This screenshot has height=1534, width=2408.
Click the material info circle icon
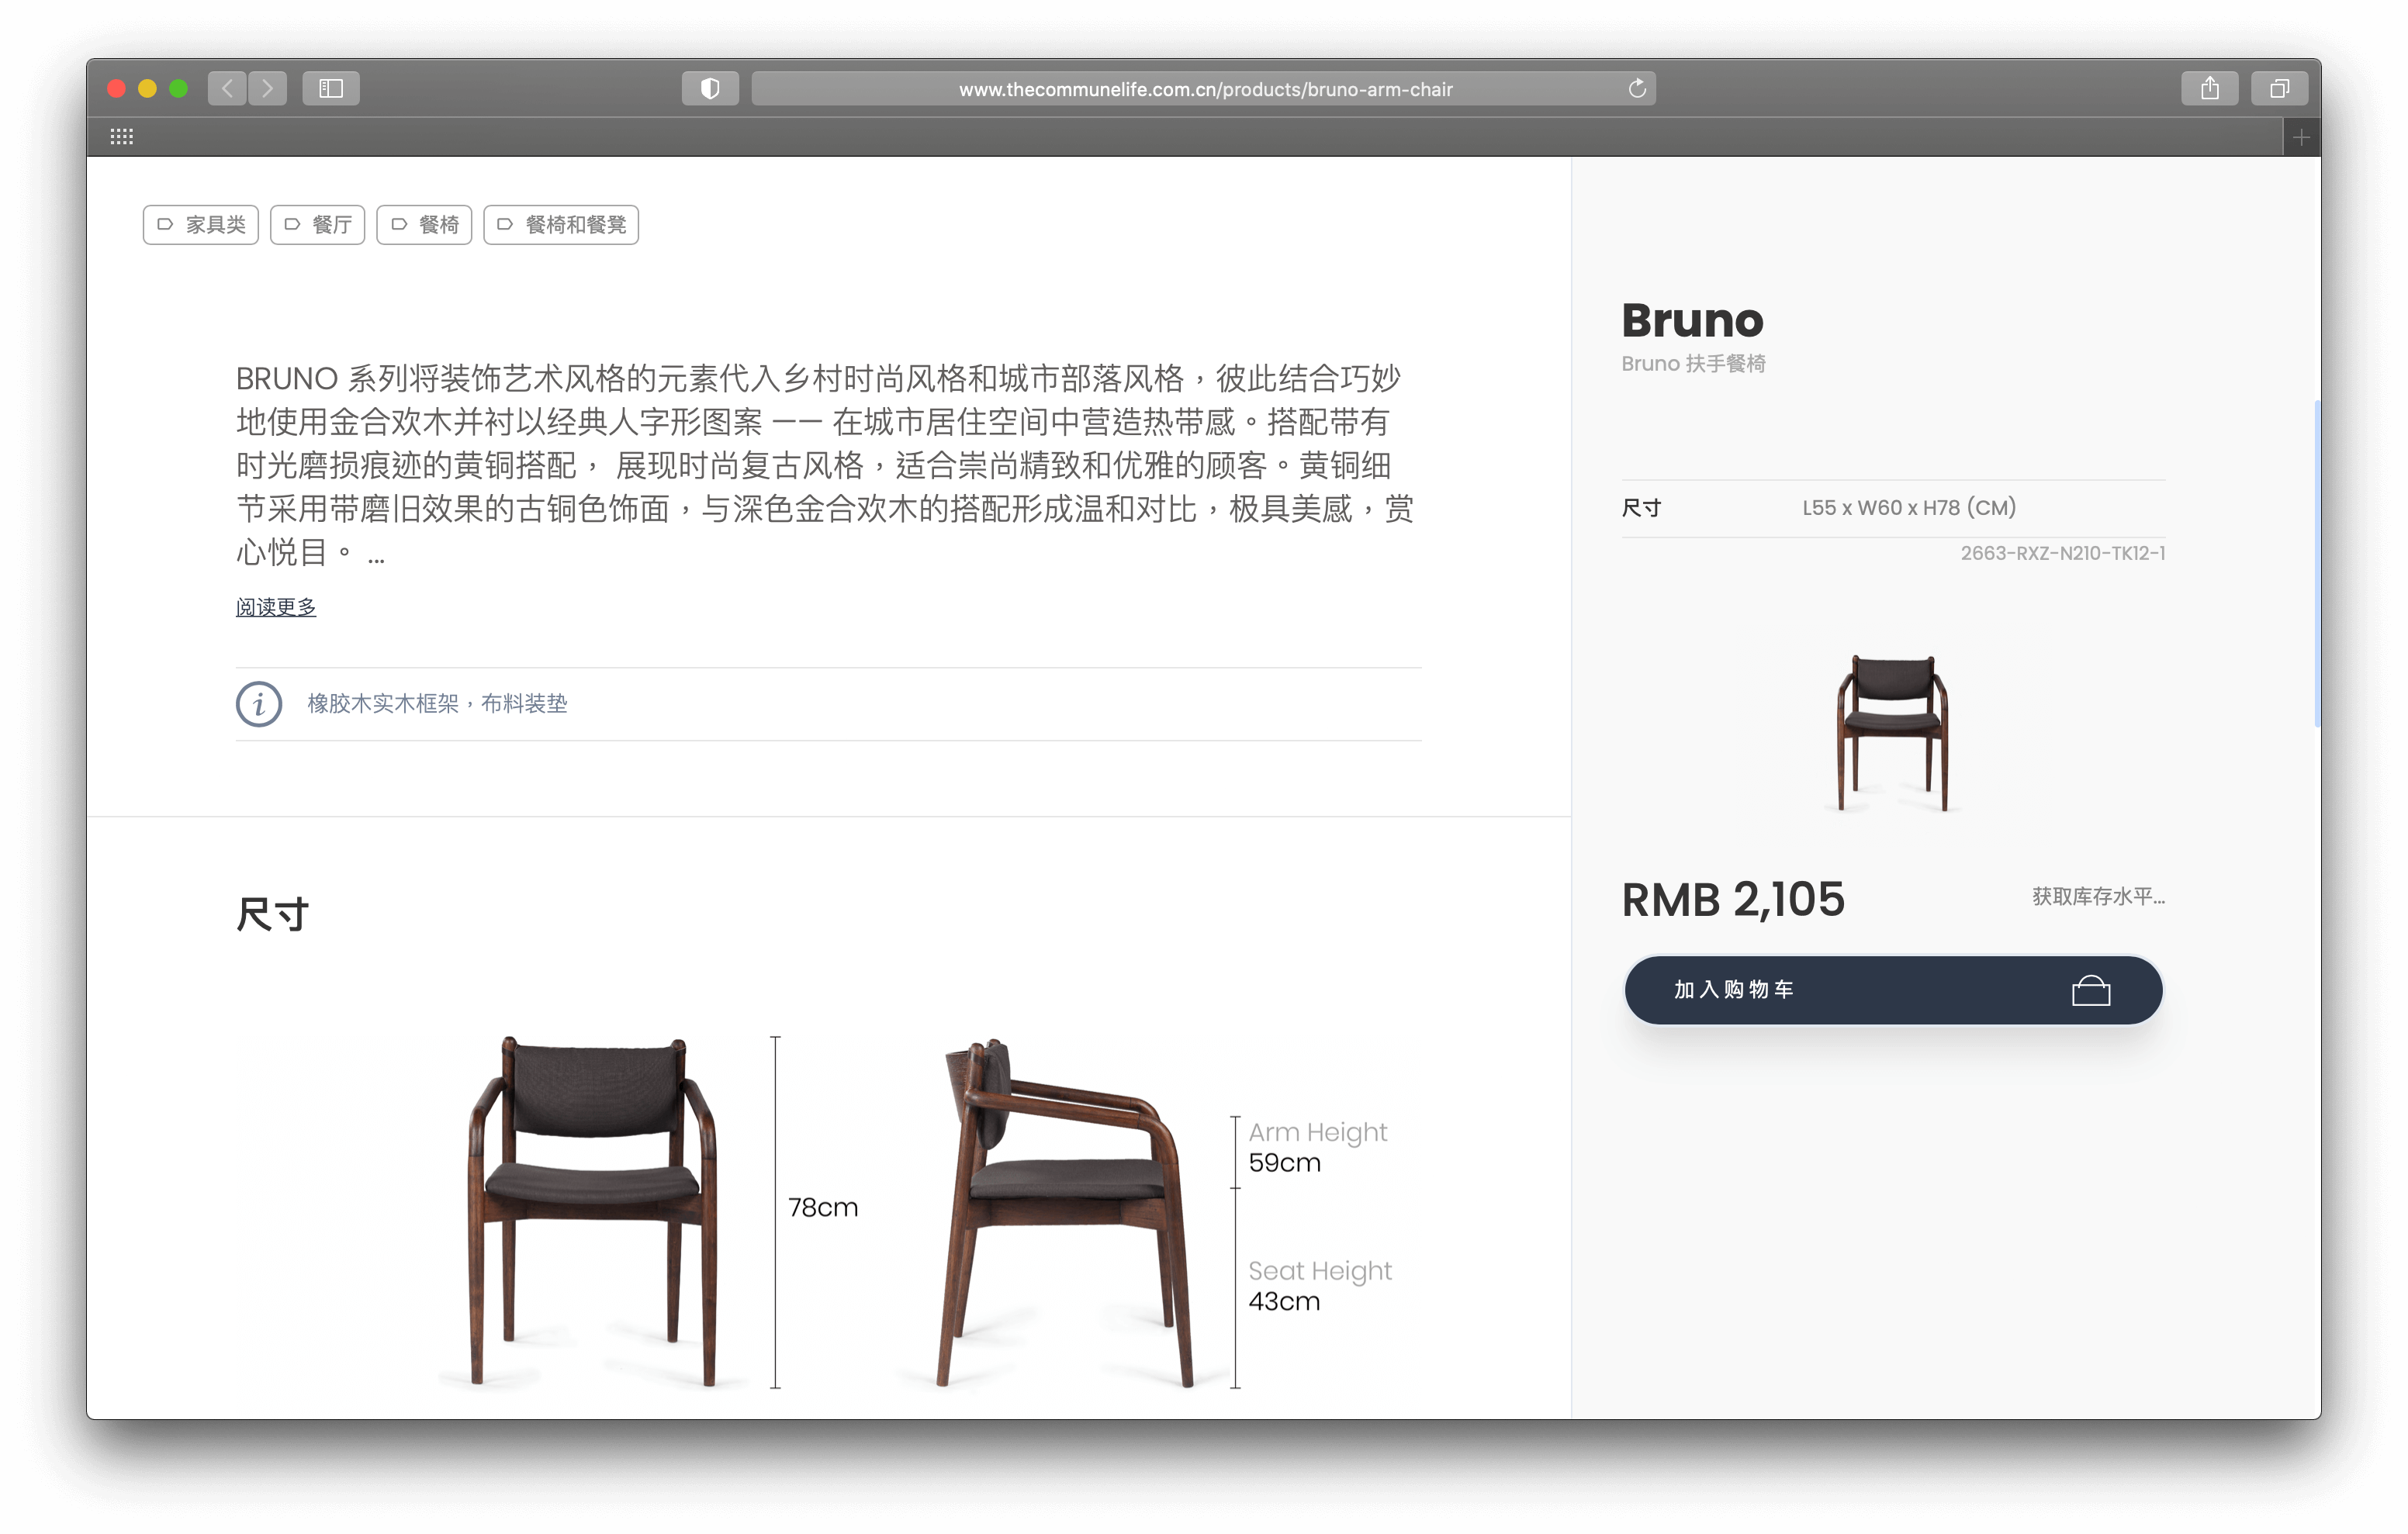pyautogui.click(x=259, y=704)
